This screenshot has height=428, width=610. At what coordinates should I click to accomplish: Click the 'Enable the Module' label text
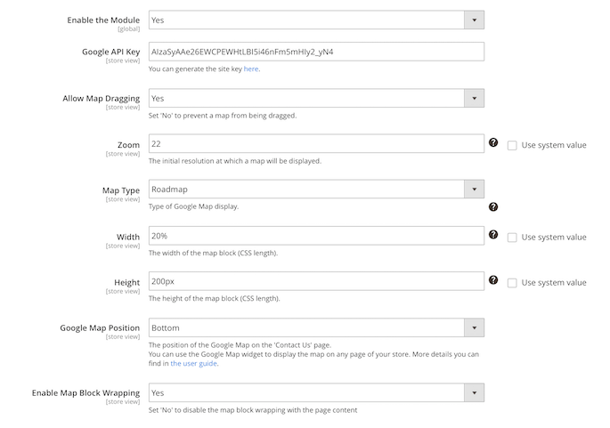tap(104, 20)
